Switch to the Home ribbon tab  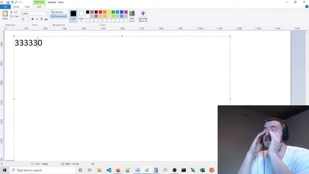pos(16,7)
